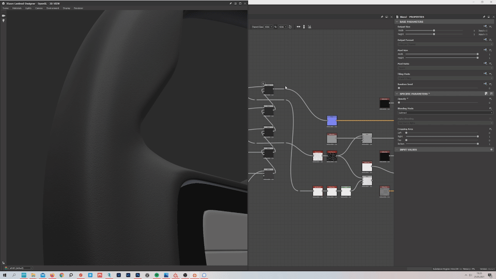Open the Lights menu
This screenshot has height=279, width=496.
tap(28, 8)
